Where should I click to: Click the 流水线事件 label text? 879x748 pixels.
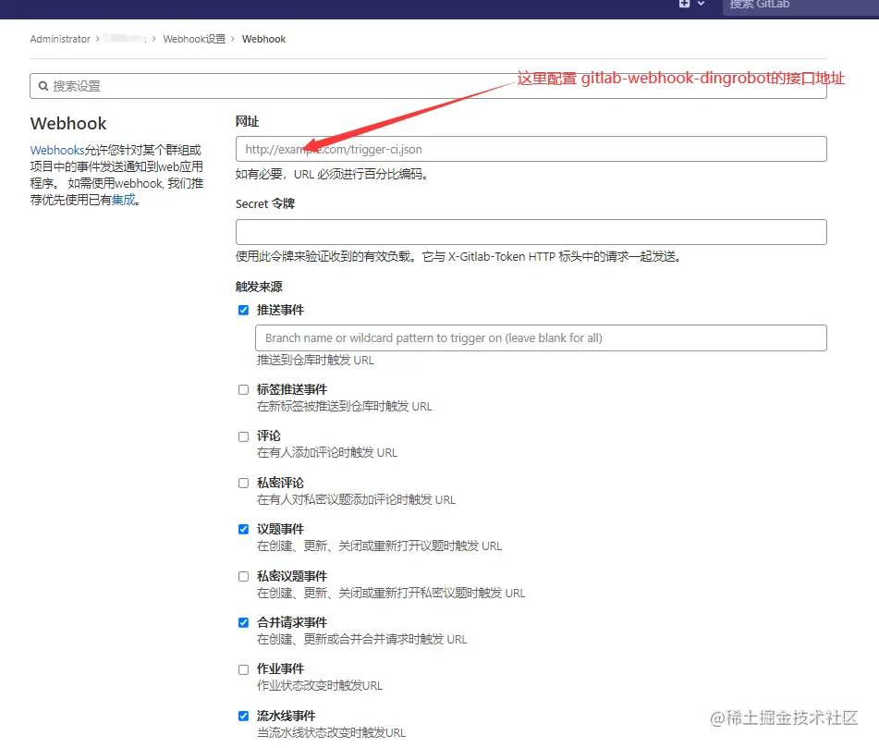pyautogui.click(x=287, y=716)
